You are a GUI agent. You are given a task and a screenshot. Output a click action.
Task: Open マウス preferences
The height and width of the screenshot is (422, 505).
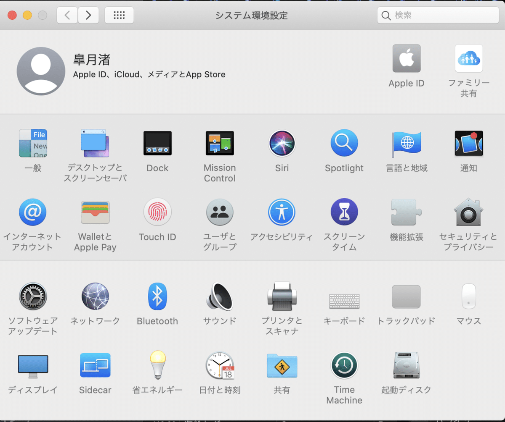point(469,296)
